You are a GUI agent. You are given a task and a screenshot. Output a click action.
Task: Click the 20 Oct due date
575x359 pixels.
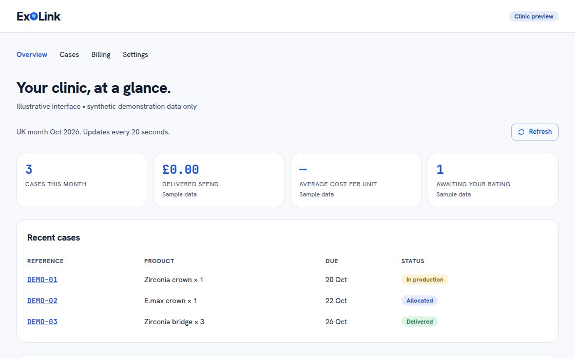(336, 280)
